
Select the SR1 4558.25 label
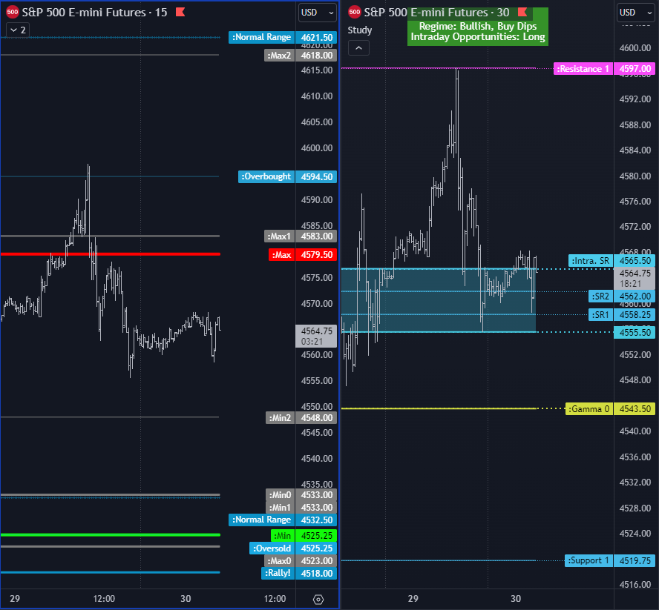[x=622, y=315]
